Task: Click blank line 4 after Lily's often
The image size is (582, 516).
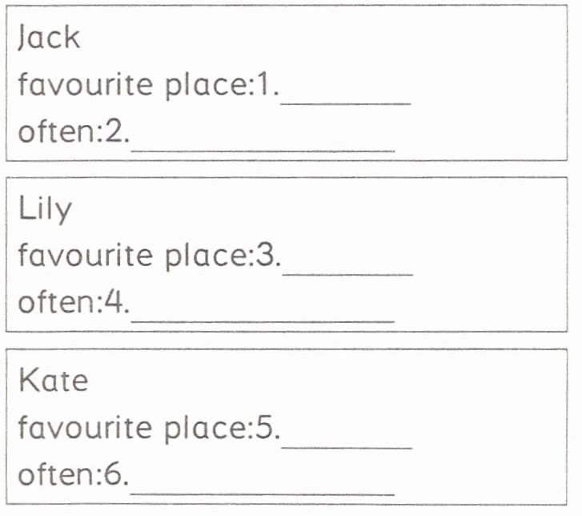Action: pos(263,313)
